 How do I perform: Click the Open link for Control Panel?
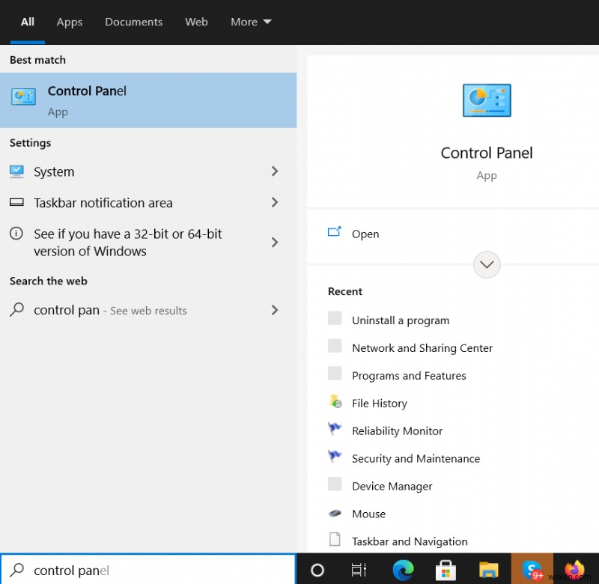365,234
